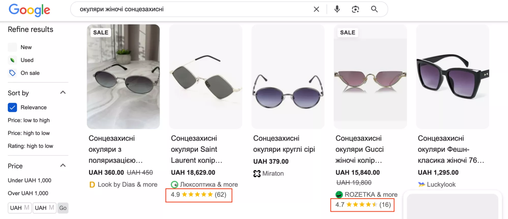The width and height of the screenshot is (508, 219).
Task: Click the Люксоптика store icon
Action: (x=175, y=184)
